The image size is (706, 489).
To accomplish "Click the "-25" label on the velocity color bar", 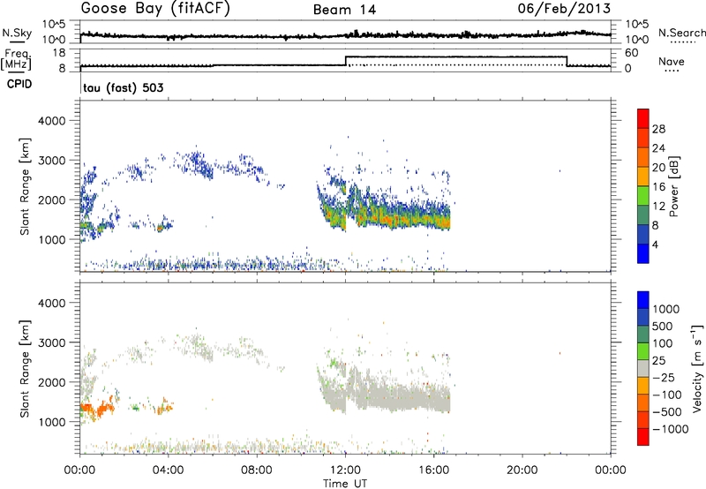I will 664,378.
